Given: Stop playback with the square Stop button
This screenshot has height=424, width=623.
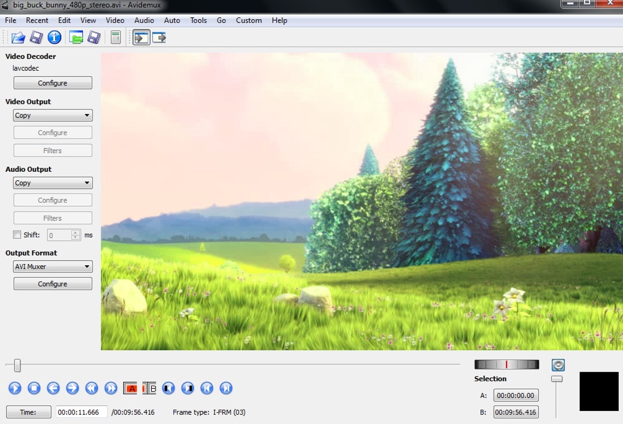Looking at the screenshot, I should pyautogui.click(x=34, y=388).
